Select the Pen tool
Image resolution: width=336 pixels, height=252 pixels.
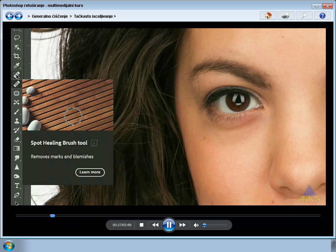click(17, 195)
